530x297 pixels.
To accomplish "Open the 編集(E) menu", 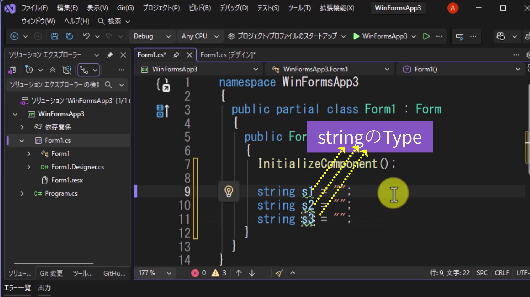I will [x=67, y=8].
